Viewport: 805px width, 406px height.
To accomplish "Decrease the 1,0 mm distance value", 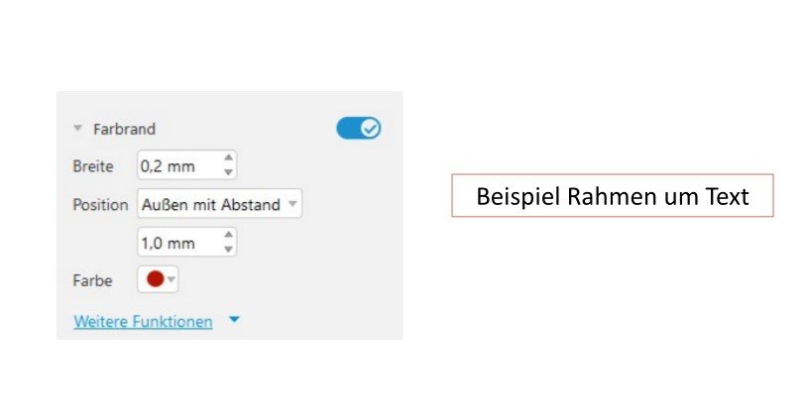I will (x=228, y=250).
